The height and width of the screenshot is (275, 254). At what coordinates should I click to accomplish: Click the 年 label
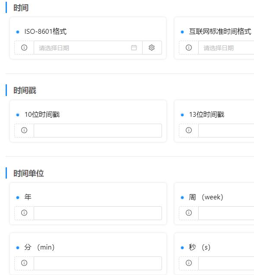28,197
